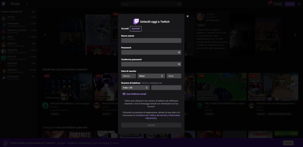The width and height of the screenshot is (303, 147).
Task: Click the magnifier search button
Action: point(179,4)
